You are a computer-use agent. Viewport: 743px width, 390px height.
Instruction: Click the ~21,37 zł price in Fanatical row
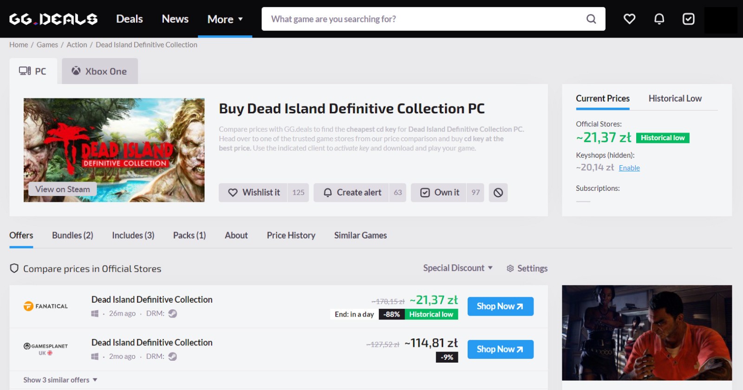pos(434,300)
